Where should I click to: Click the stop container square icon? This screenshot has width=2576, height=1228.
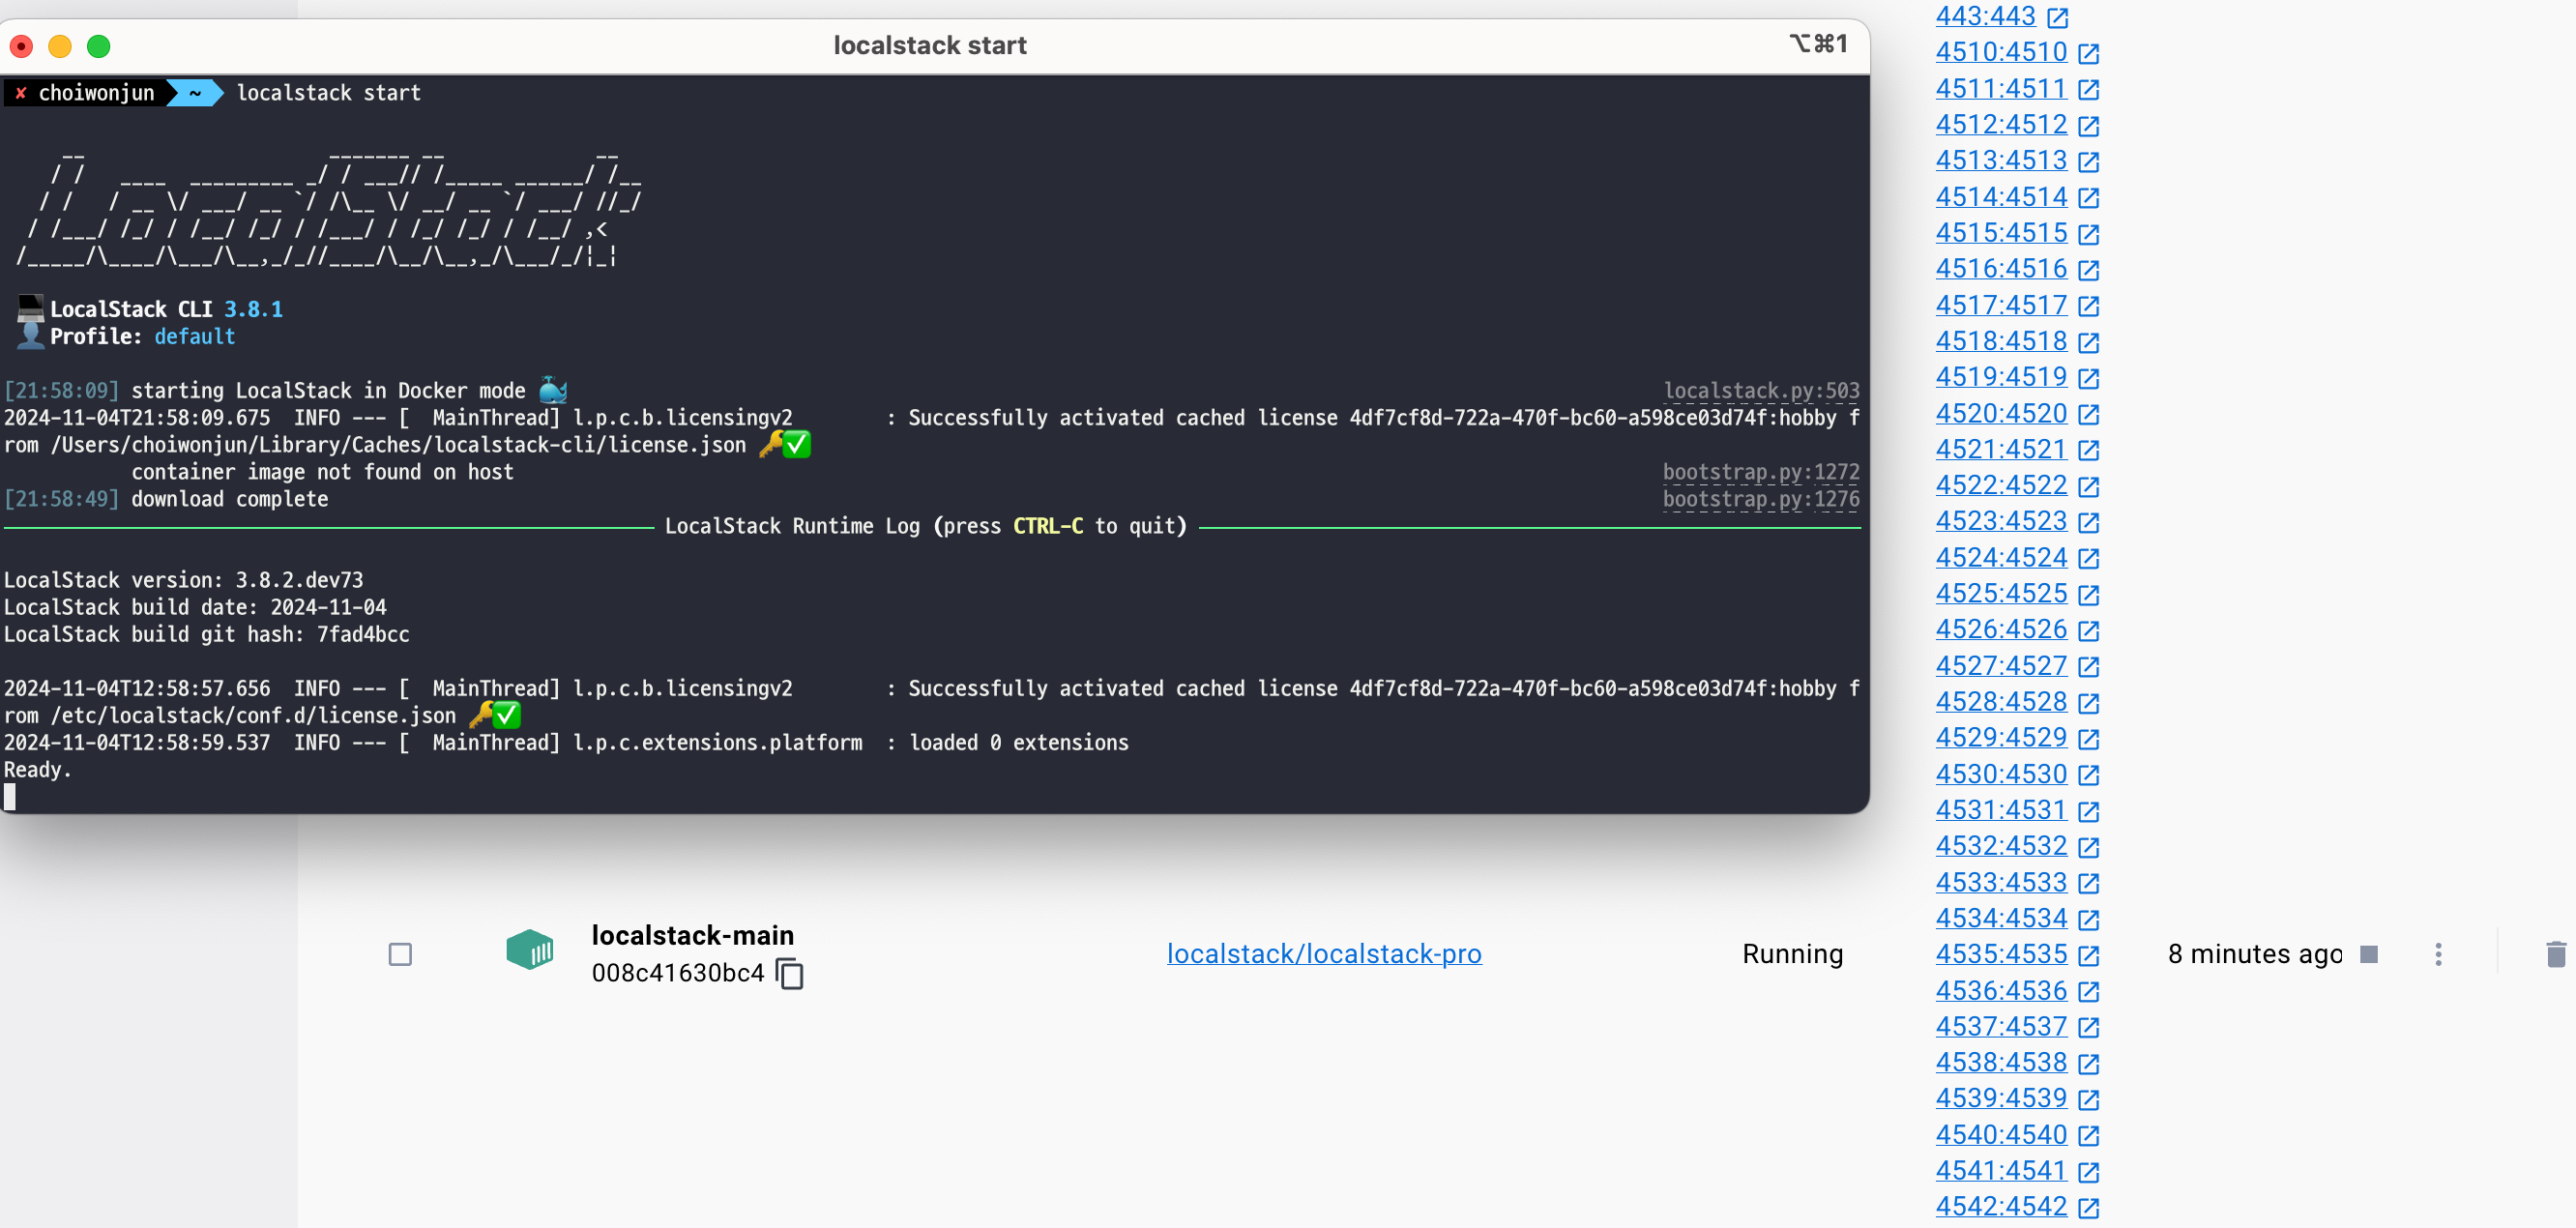[x=2368, y=954]
